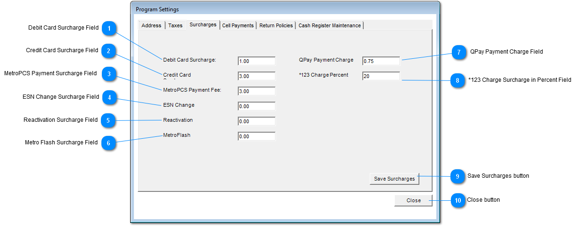Click the QPay Payment Charge label
Viewport: 575px width, 229px height.
click(x=326, y=60)
